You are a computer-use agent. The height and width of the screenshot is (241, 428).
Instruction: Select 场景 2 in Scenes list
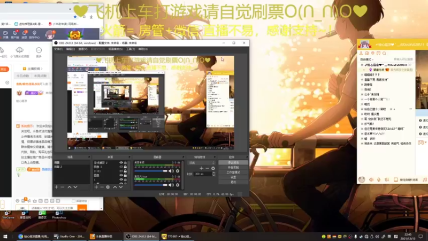pyautogui.click(x=72, y=167)
